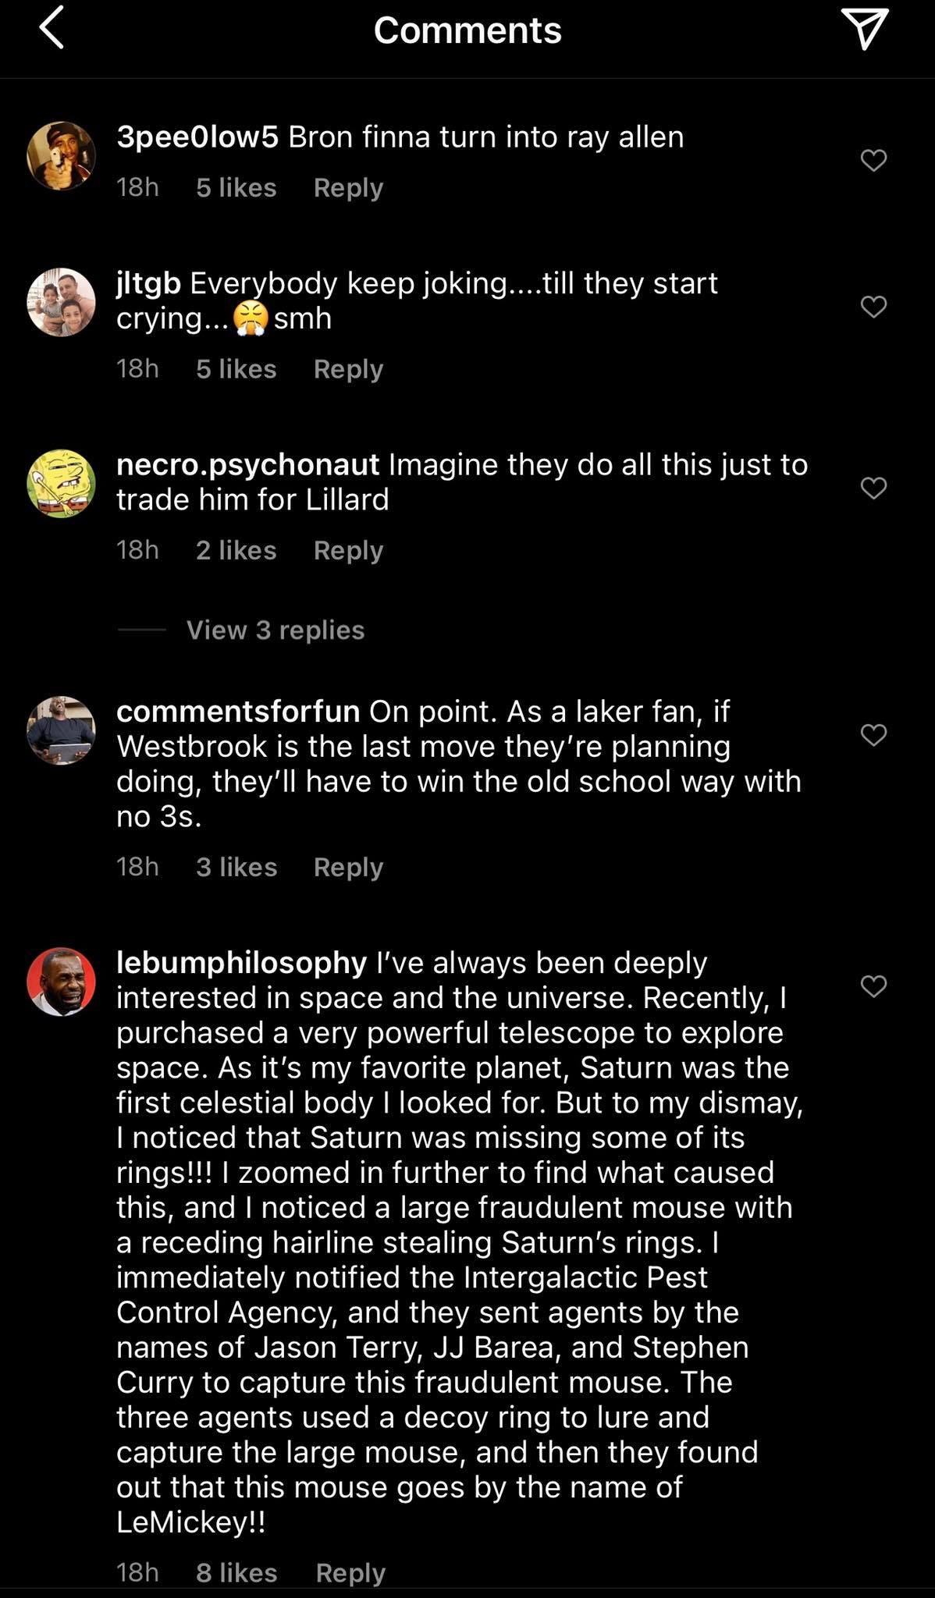Like jltgb's comment with the heart icon
Image resolution: width=935 pixels, height=1598 pixels.
point(873,307)
